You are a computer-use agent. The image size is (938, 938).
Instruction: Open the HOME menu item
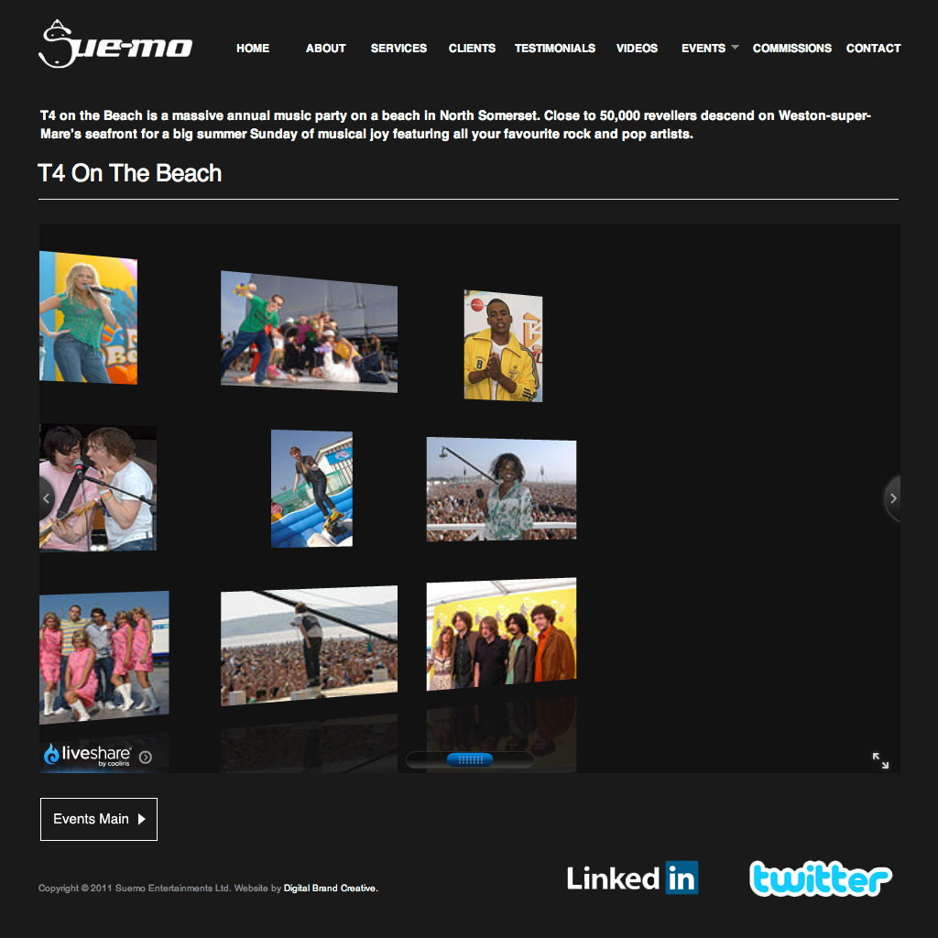[x=253, y=49]
